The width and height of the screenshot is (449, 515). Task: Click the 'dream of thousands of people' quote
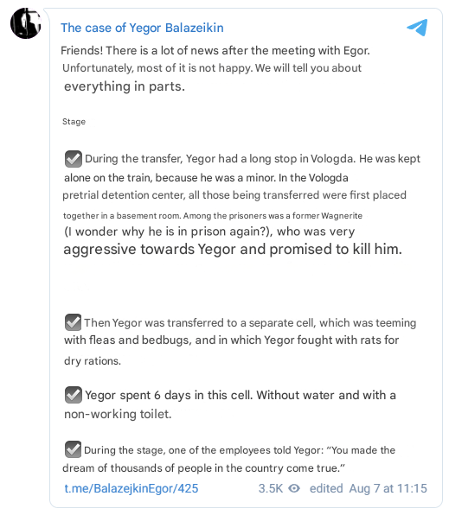pos(203,468)
